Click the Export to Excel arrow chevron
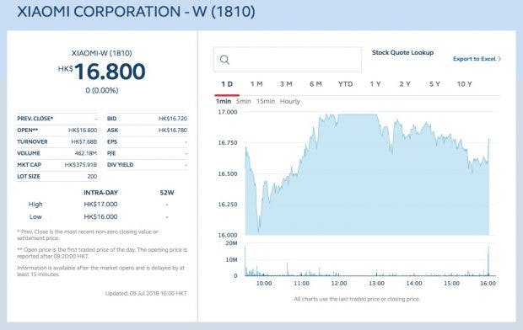 pos(499,59)
